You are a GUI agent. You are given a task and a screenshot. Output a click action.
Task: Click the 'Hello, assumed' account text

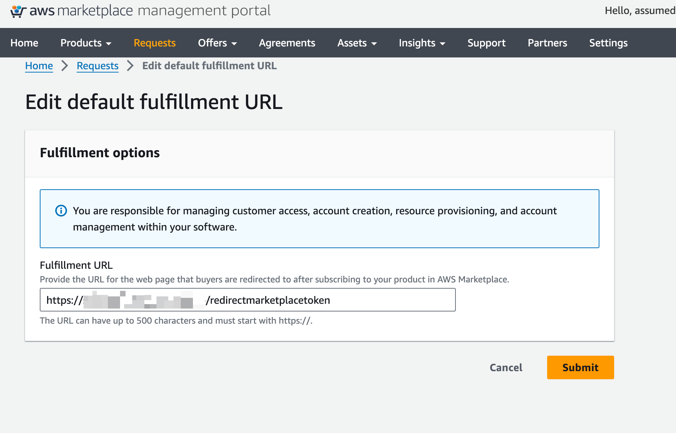(x=640, y=11)
